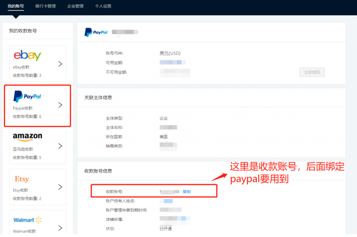The height and width of the screenshot is (237, 357).
Task: Click the PayPal logo in account header
Action: pos(96,32)
